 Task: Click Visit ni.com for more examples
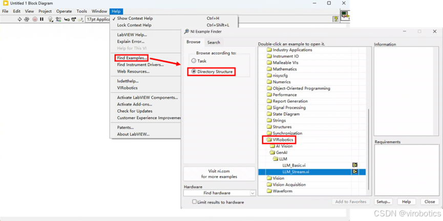[x=220, y=174]
